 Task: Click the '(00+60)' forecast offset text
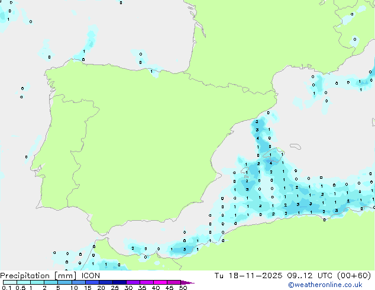point(354,276)
